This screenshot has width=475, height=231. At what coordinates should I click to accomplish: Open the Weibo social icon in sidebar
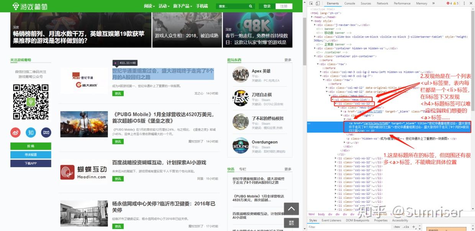(x=16, y=132)
